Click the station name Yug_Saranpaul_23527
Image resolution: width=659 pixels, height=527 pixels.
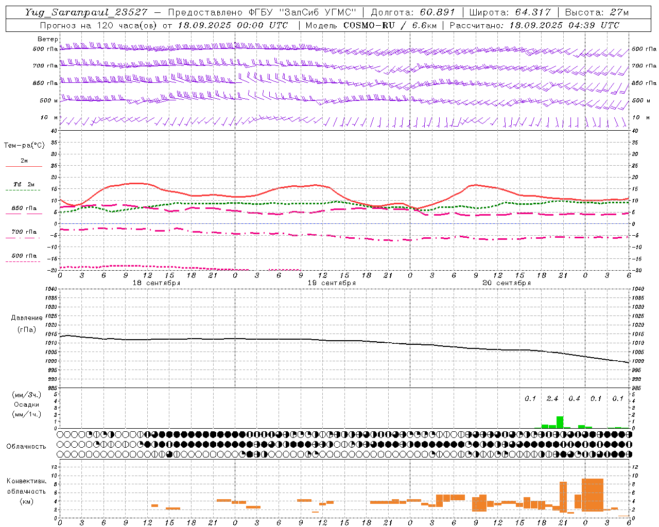(85, 12)
